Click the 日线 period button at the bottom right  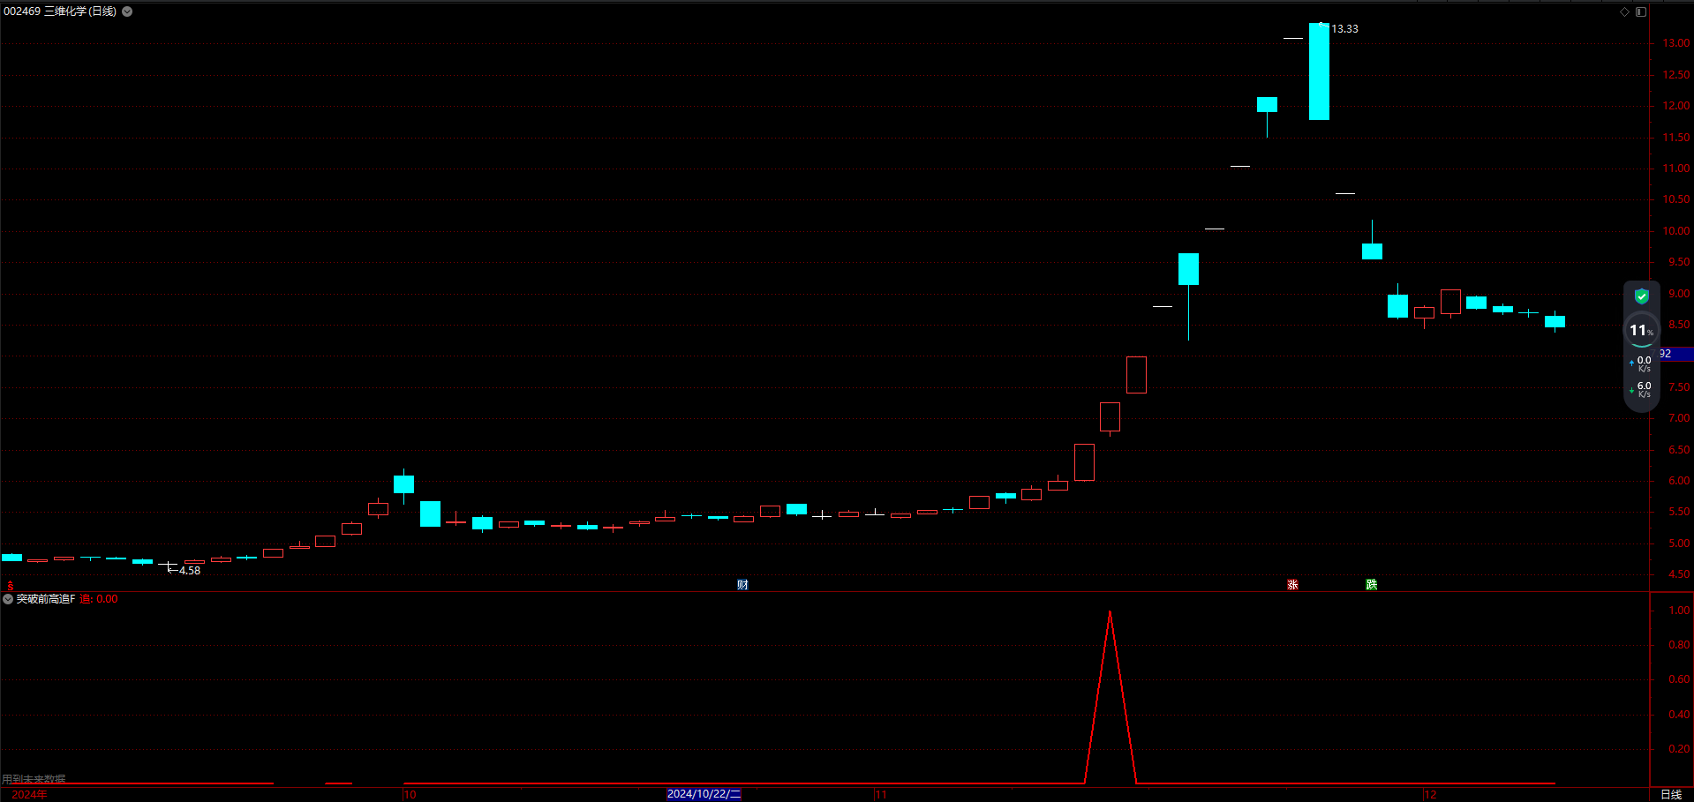pyautogui.click(x=1671, y=795)
